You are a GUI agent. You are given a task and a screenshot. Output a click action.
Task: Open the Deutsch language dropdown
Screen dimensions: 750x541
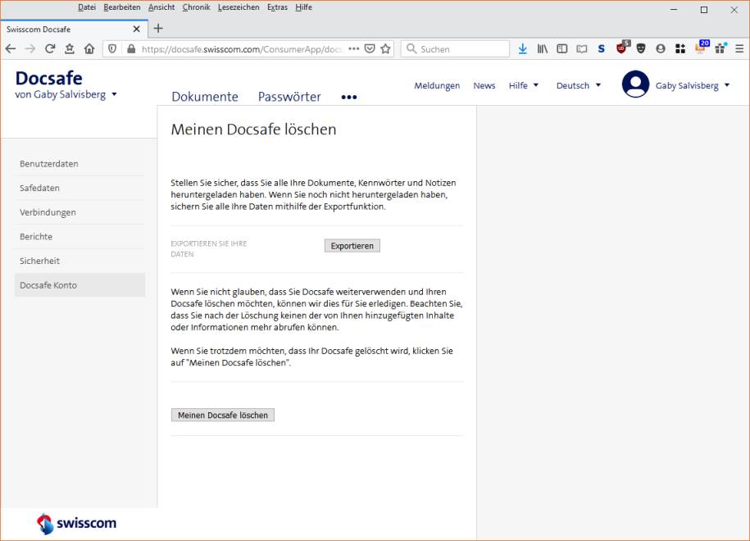[x=579, y=85]
